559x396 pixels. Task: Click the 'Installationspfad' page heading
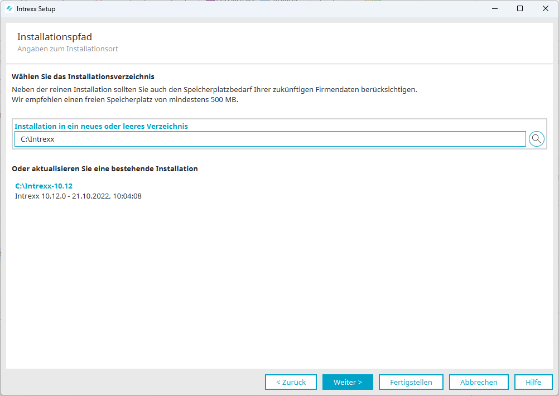tap(55, 37)
